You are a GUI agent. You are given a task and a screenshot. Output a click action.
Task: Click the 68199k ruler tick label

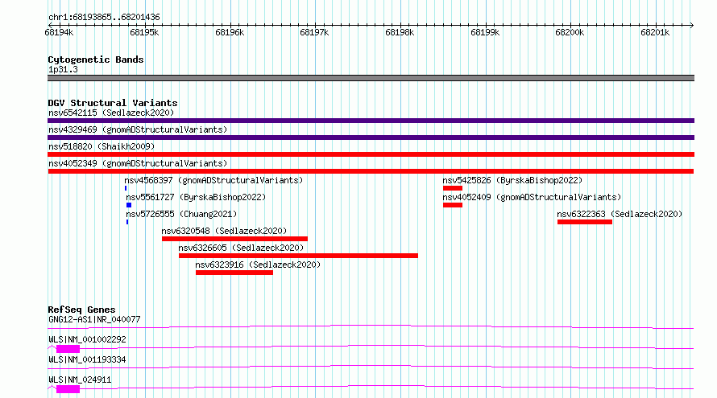(x=485, y=32)
